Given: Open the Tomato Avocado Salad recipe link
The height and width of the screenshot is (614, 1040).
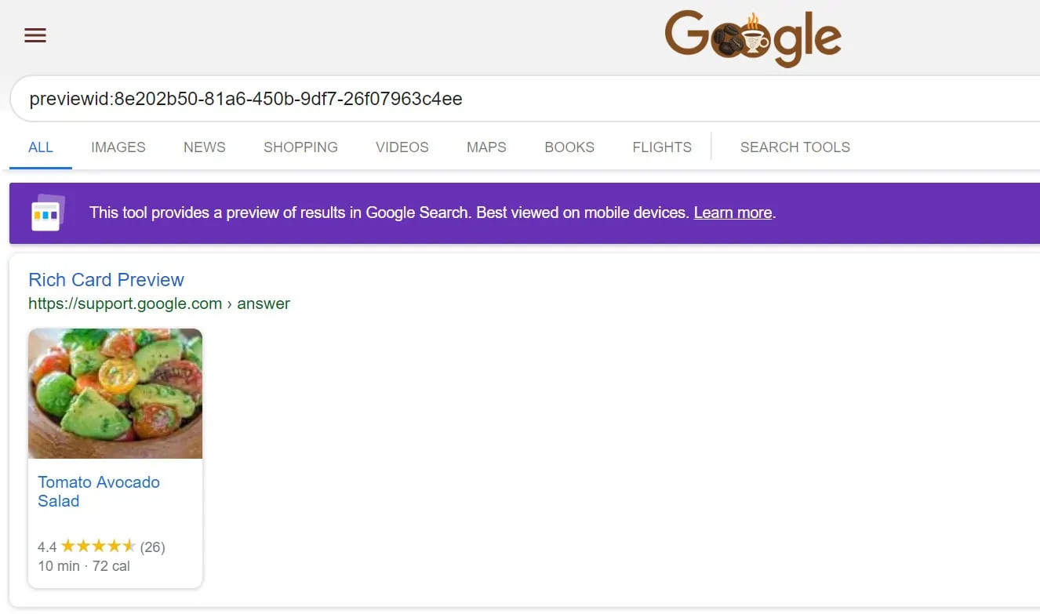Looking at the screenshot, I should (99, 492).
